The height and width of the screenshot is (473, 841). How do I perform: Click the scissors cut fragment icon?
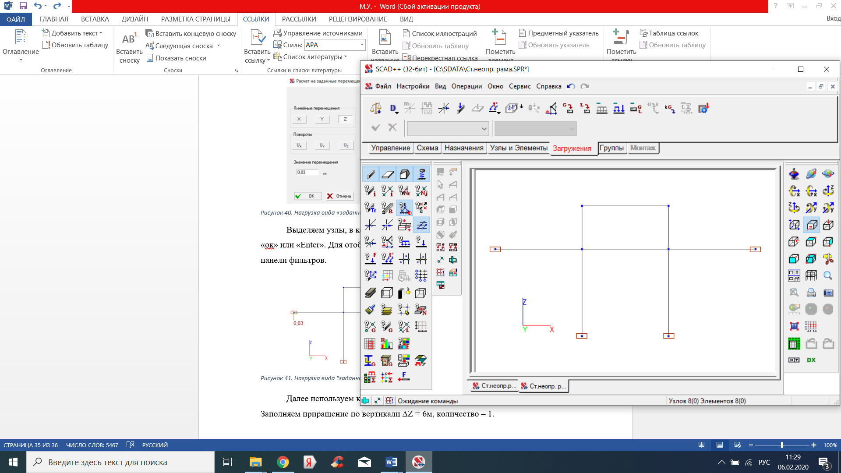tap(828, 259)
